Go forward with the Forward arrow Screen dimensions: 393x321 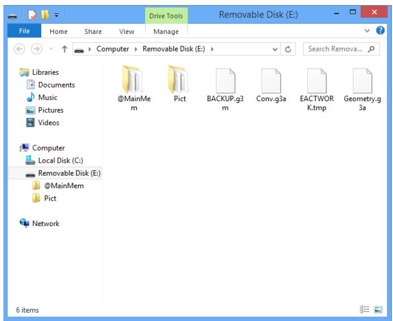[37, 49]
